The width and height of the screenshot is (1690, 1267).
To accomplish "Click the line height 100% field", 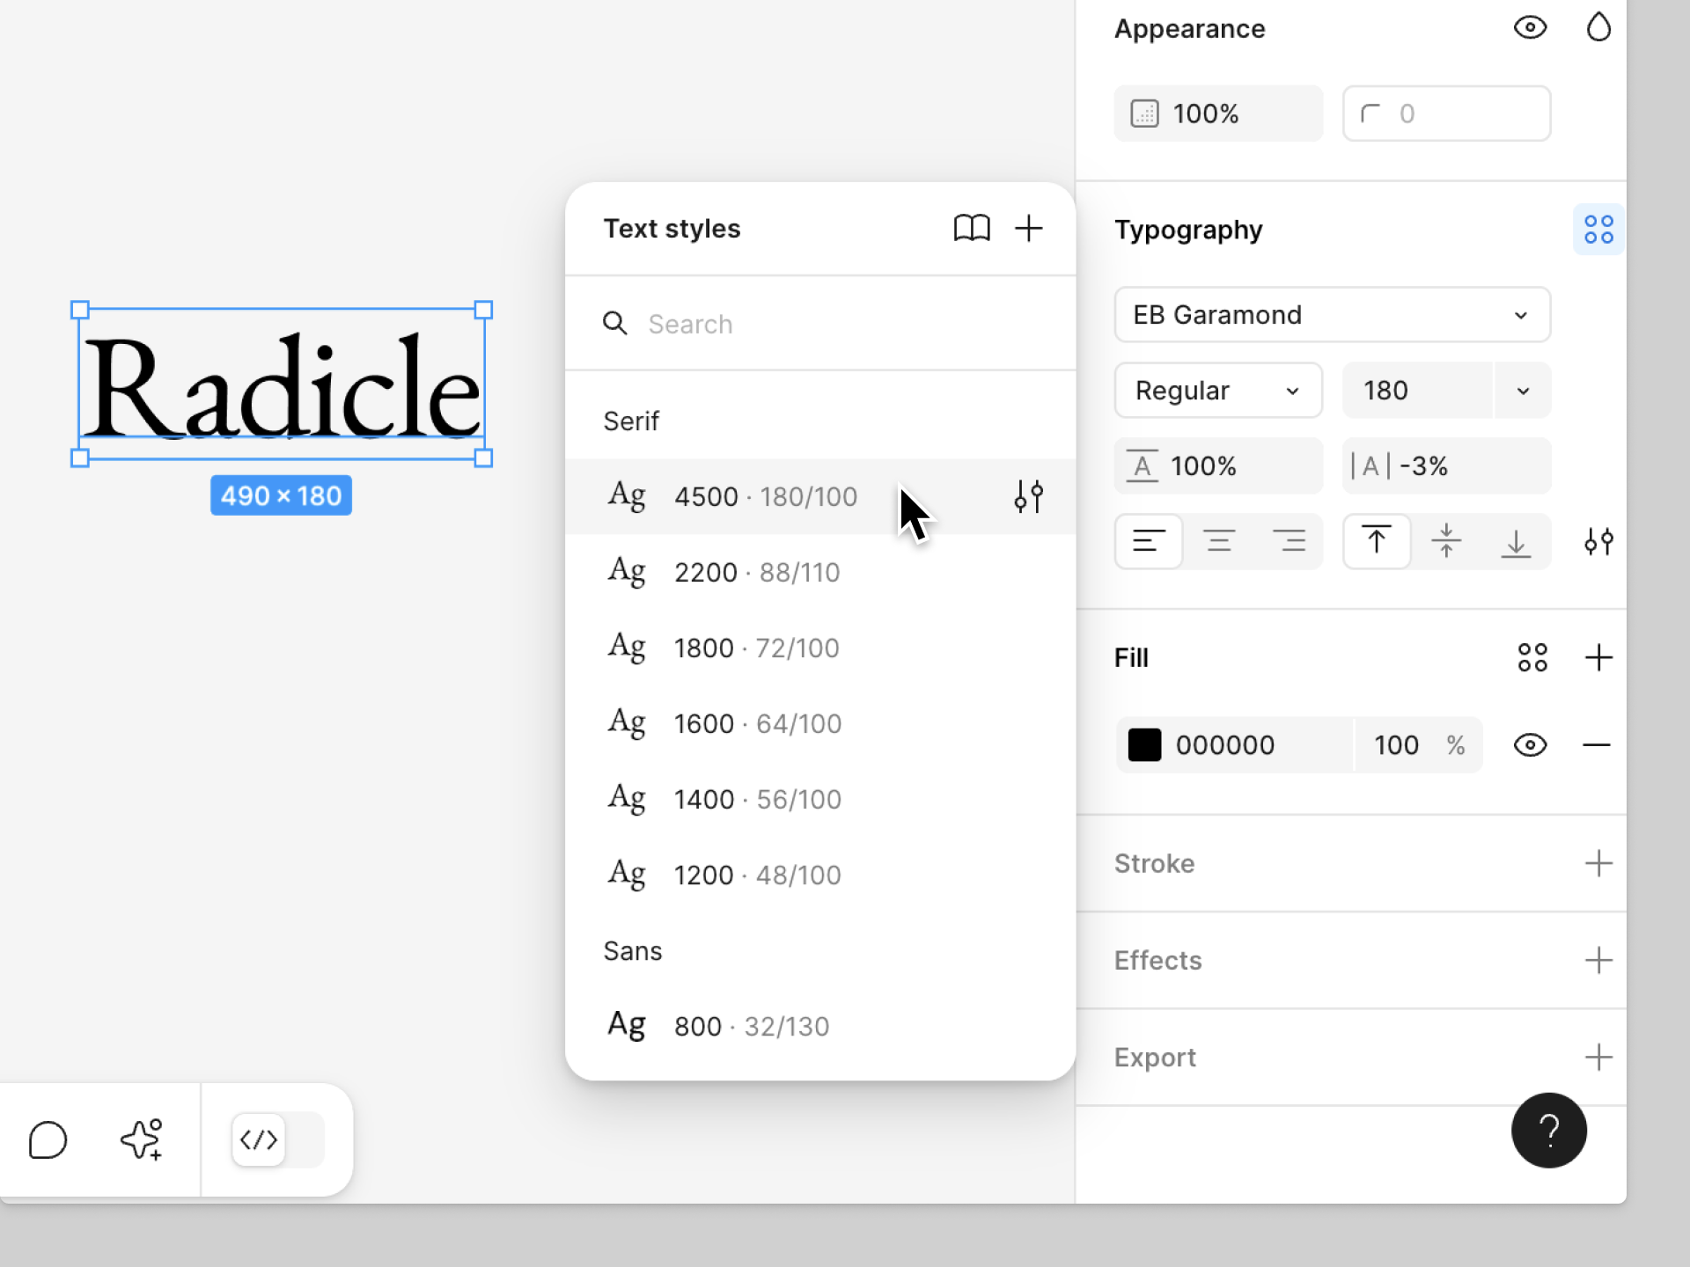I will tap(1218, 465).
